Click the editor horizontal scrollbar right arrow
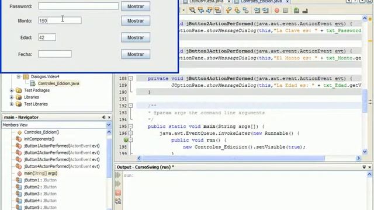This screenshot has height=210, width=374. (x=358, y=158)
